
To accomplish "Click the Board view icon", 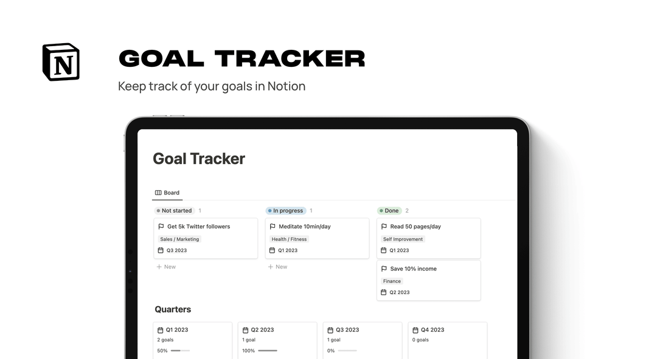I will [x=159, y=193].
